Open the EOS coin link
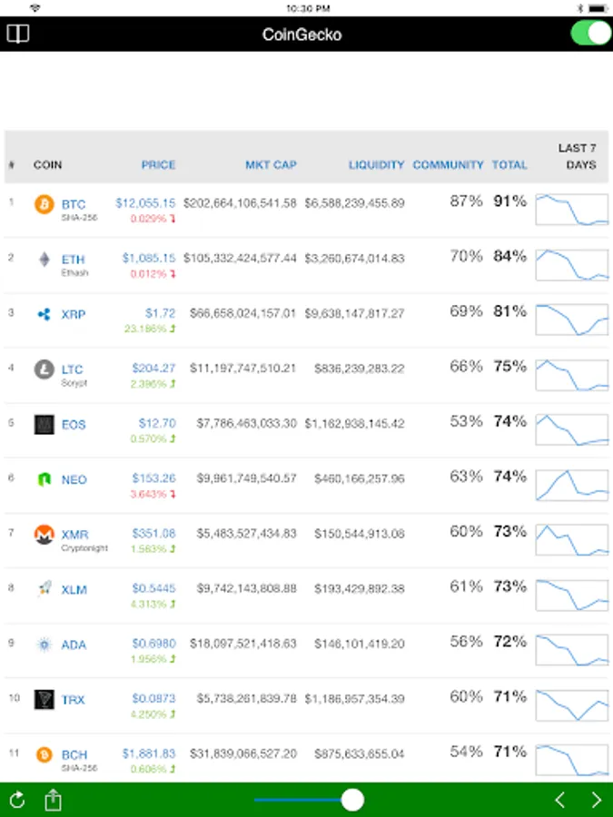Image resolution: width=613 pixels, height=817 pixels. (74, 425)
